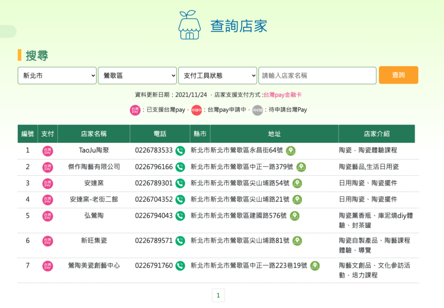Viewport: 444px width, 308px height.
Task: Click phone number 0226791760
Action: (x=153, y=265)
